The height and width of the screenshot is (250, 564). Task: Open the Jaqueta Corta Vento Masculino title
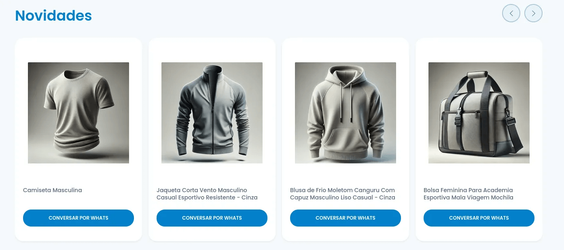tap(207, 194)
